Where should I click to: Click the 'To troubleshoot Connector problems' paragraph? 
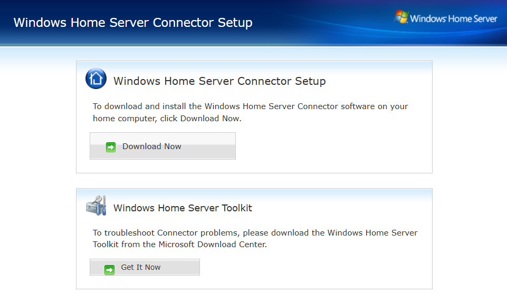tap(255, 239)
